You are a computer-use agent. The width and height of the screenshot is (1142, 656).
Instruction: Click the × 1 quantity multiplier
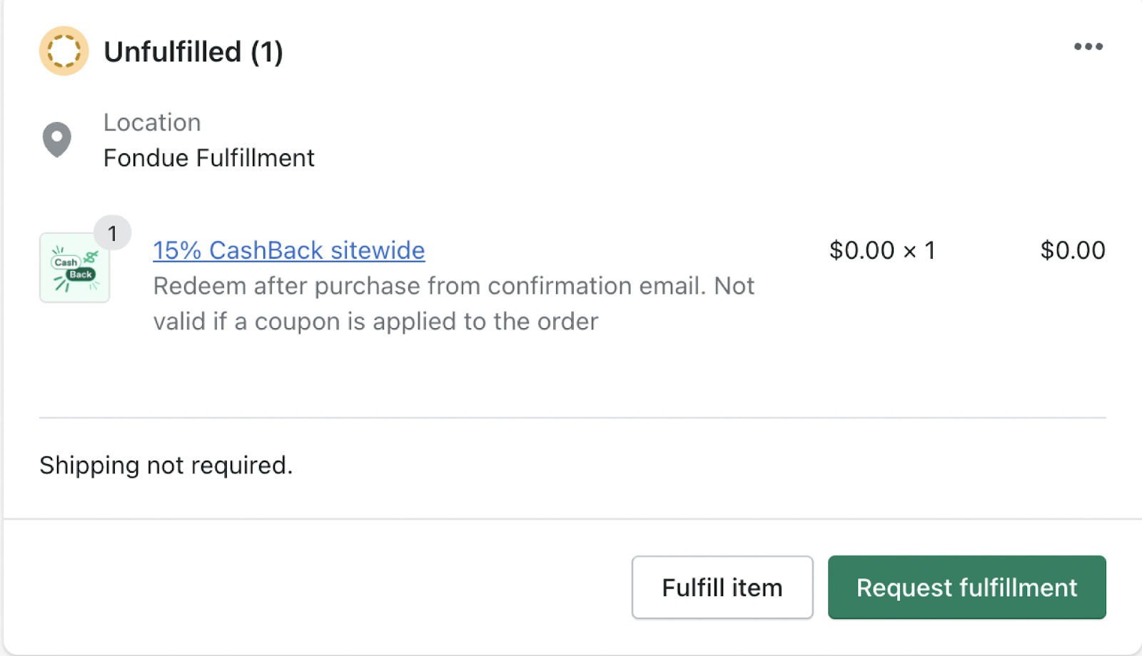click(919, 250)
